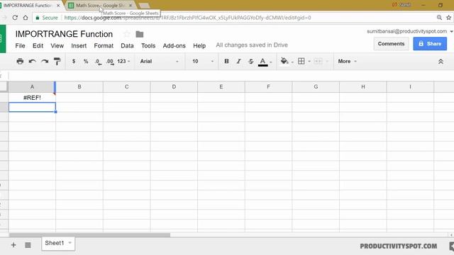Star the IMPORTRANGE Function document
Screen dimensions: 454x255
126,34
